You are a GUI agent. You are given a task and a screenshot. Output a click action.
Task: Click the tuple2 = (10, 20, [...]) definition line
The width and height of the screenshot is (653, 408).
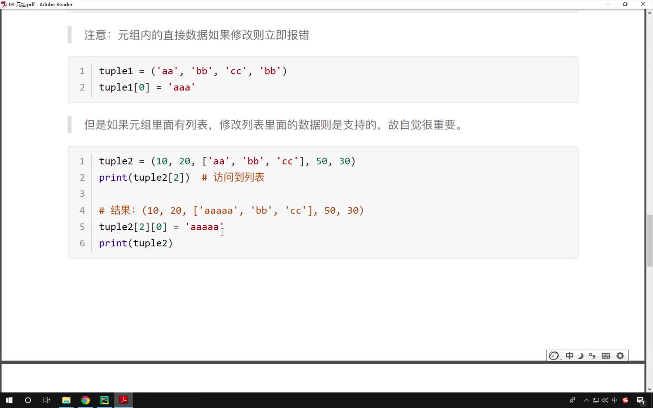227,161
